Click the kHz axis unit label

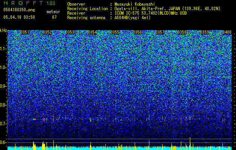click(x=3, y=30)
